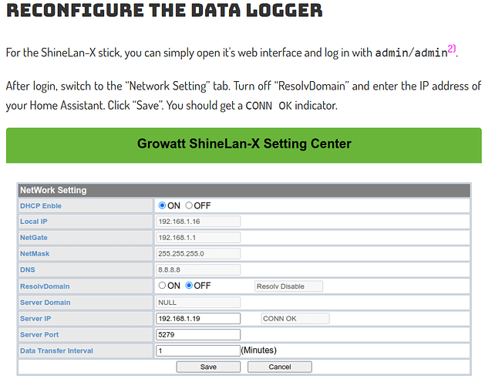Click the Server Domain field showing NULL
Viewport: 495px width, 386px height.
pyautogui.click(x=198, y=302)
